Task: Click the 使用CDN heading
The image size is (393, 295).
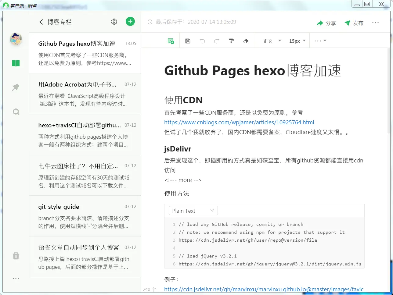Action: tap(183, 100)
